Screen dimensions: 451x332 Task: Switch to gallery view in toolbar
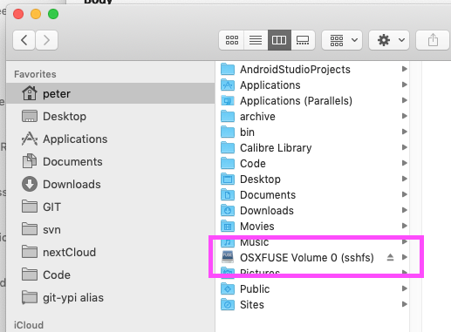coord(303,40)
